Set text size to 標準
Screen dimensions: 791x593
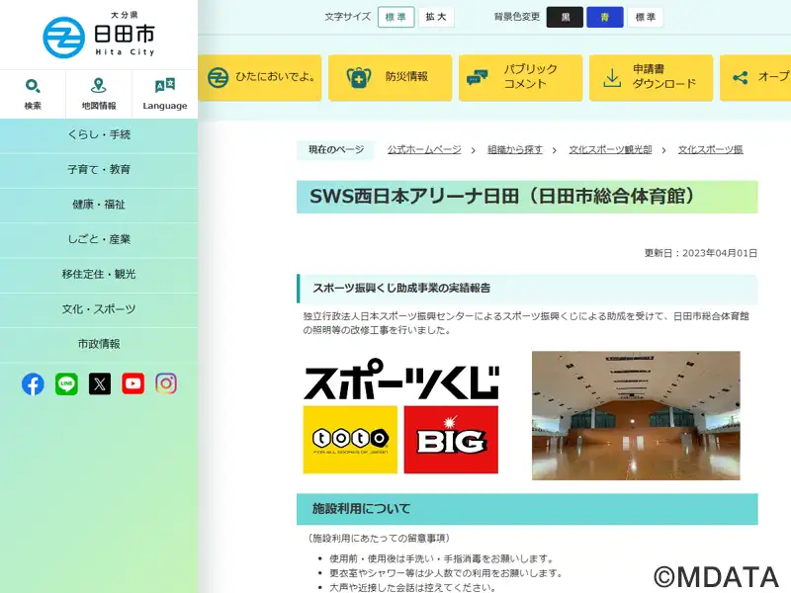pos(396,17)
